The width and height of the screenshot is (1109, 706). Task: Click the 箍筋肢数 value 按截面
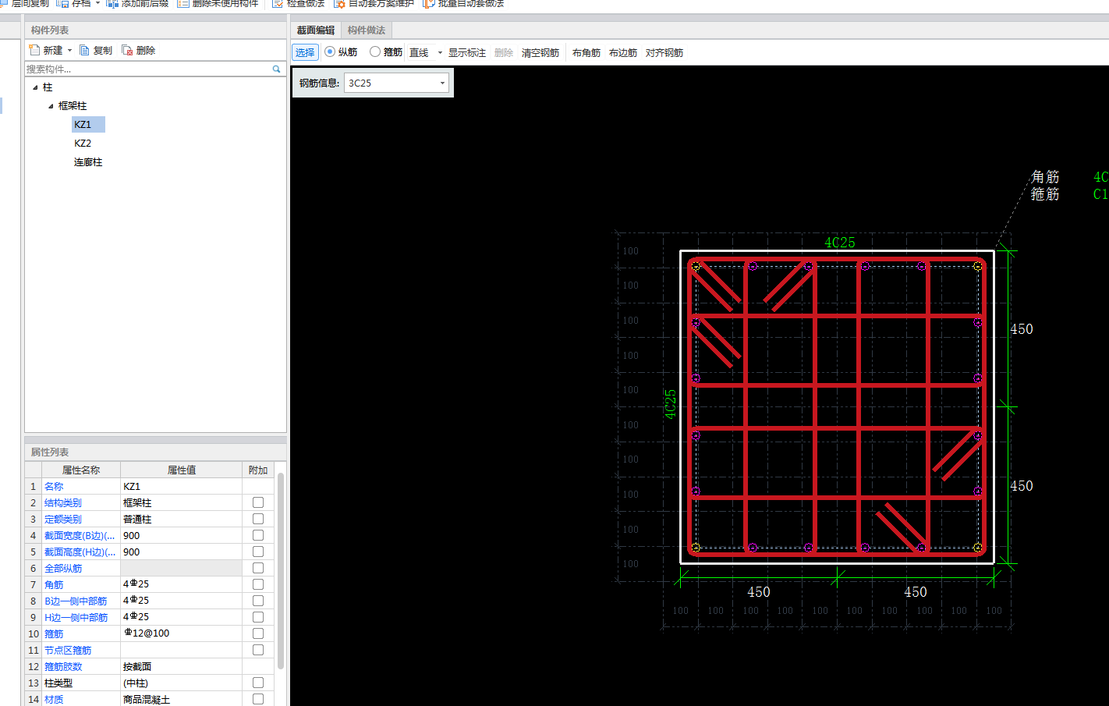pyautogui.click(x=181, y=666)
